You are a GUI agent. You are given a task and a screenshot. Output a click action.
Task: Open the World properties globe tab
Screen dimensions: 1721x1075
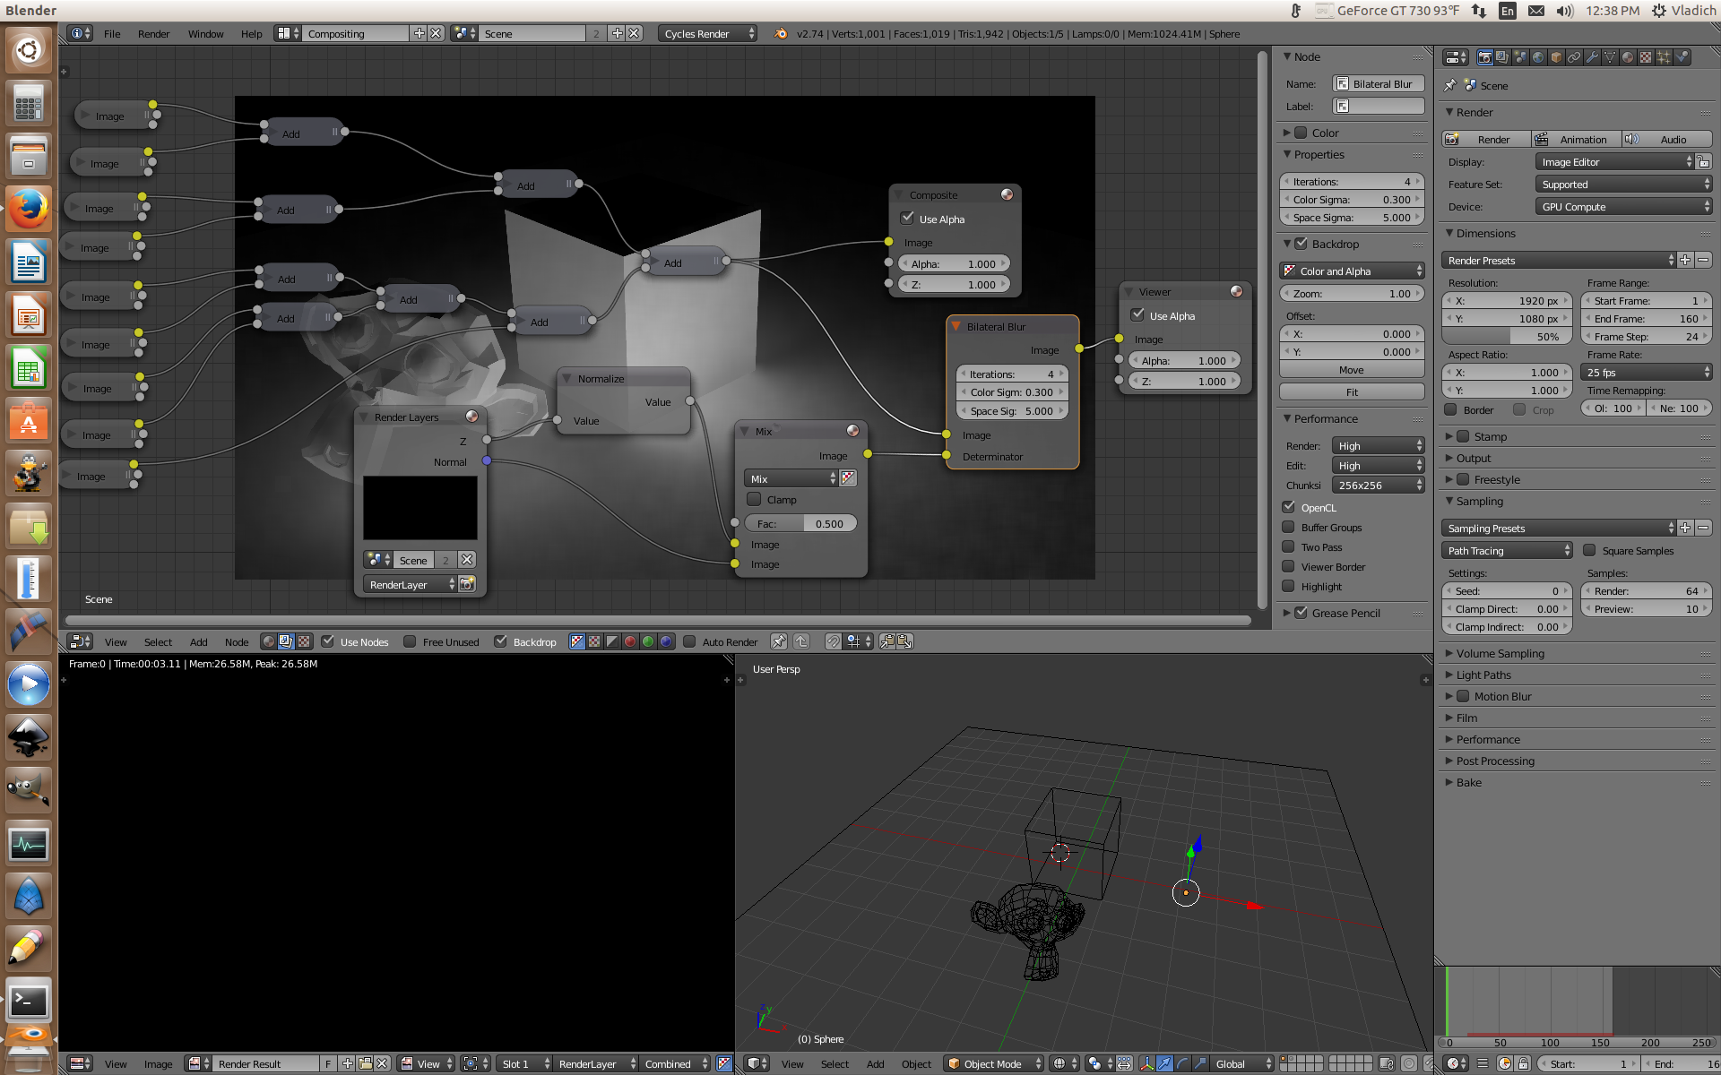tap(1538, 57)
